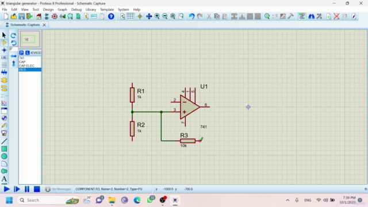Select CAP in the device list
The height and width of the screenshot is (207, 368).
pos(30,62)
